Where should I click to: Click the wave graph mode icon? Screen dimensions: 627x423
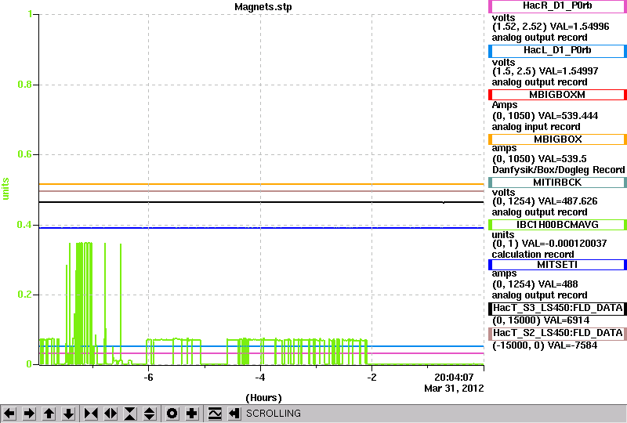pyautogui.click(x=215, y=414)
